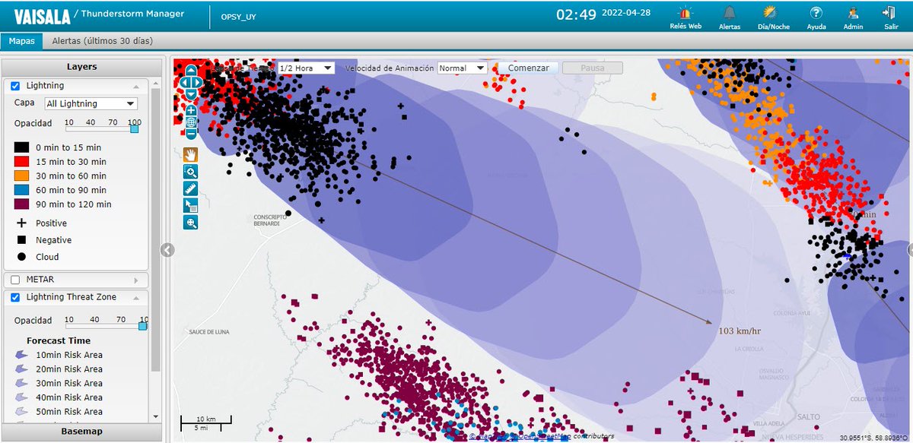Adjust the Lightning opacity slider handle
The height and width of the screenshot is (443, 913).
point(134,129)
